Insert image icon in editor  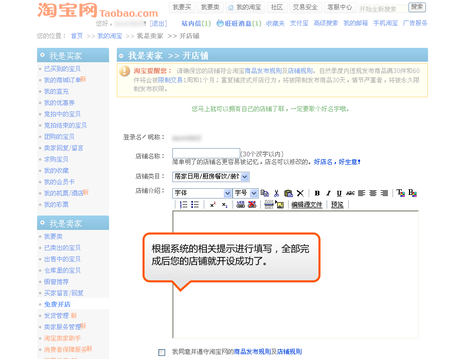point(280,204)
